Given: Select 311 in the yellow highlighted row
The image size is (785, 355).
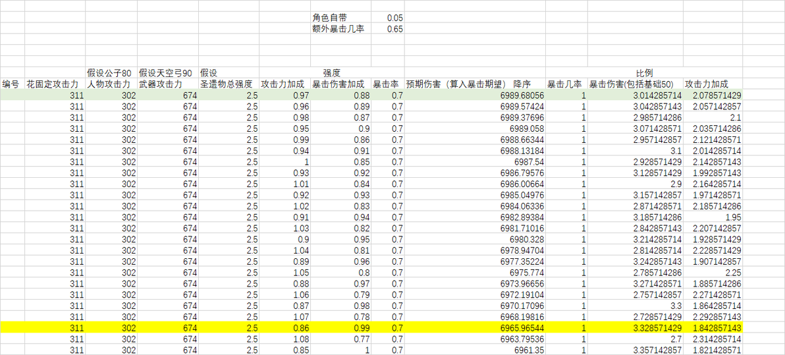Looking at the screenshot, I should (55, 327).
